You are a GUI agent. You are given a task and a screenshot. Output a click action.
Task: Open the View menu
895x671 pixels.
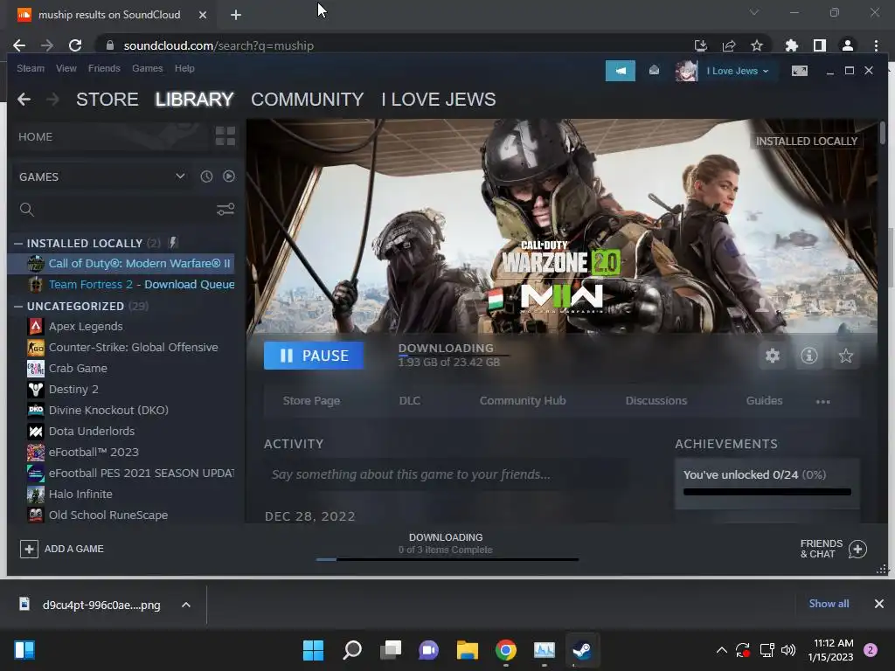pos(66,68)
